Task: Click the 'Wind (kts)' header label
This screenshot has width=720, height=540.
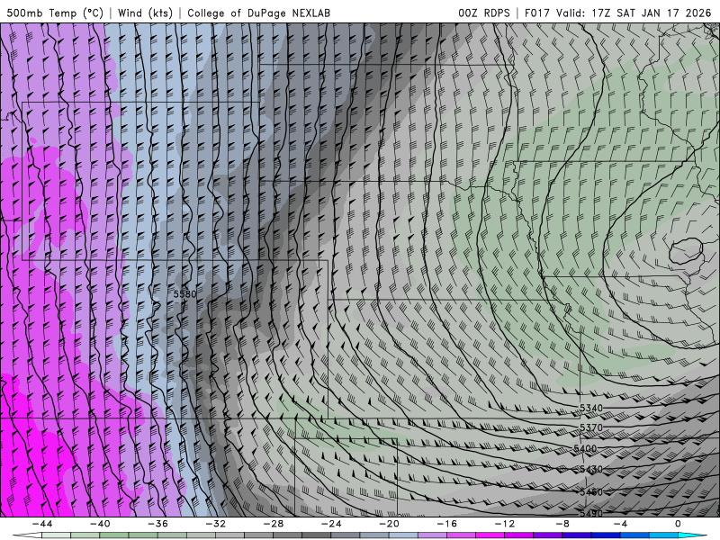Action: point(145,13)
